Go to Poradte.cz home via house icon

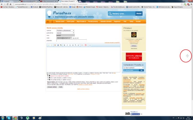(x=48, y=21)
